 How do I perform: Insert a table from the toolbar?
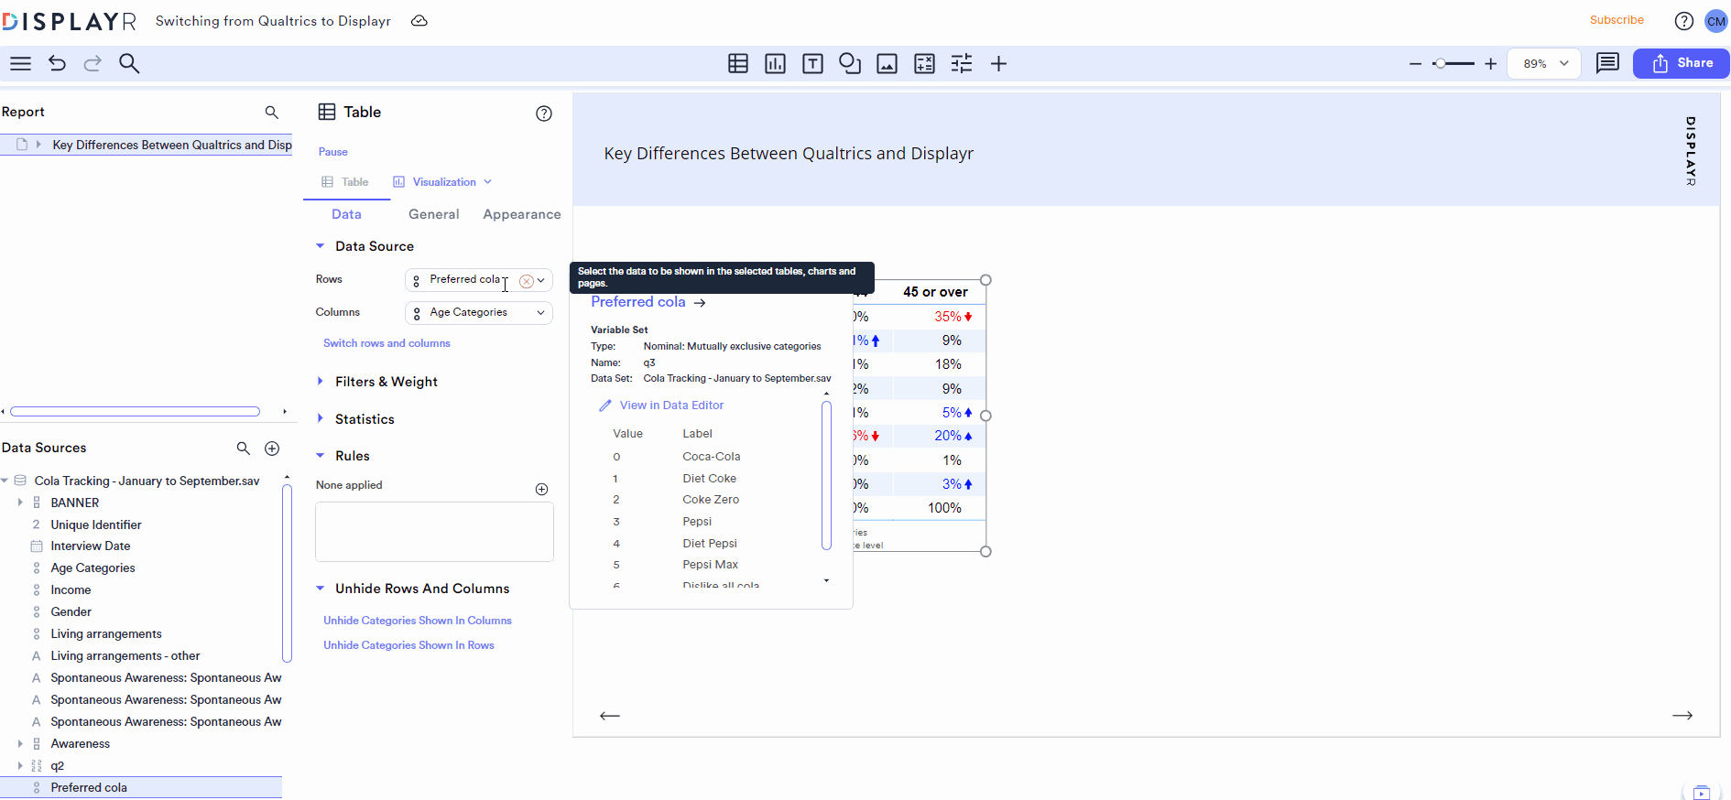[738, 63]
